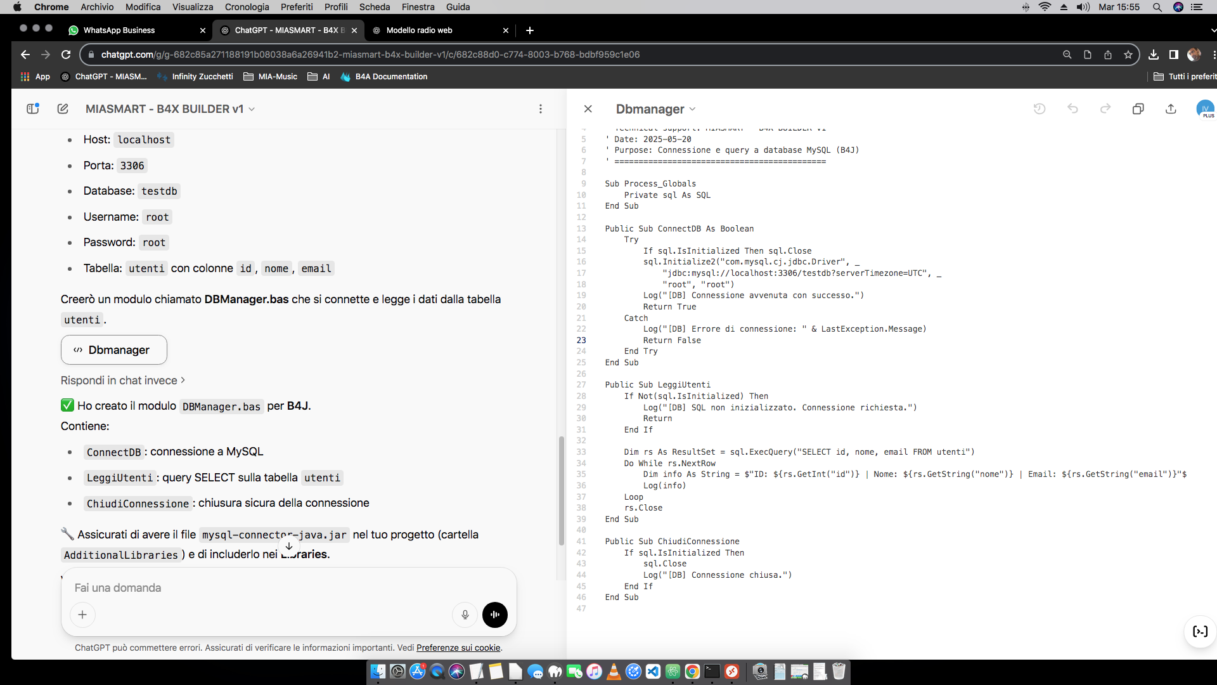This screenshot has height=685, width=1217.
Task: Focus the Fai una domanda input
Action: tap(289, 588)
